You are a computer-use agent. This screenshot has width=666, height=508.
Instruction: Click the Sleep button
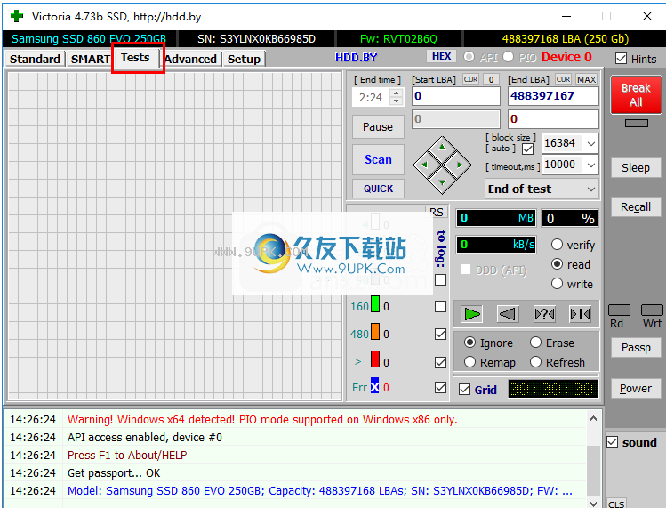coord(636,167)
